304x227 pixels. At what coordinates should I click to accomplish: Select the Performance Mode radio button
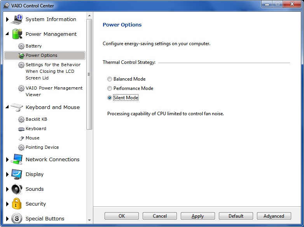tap(110, 88)
